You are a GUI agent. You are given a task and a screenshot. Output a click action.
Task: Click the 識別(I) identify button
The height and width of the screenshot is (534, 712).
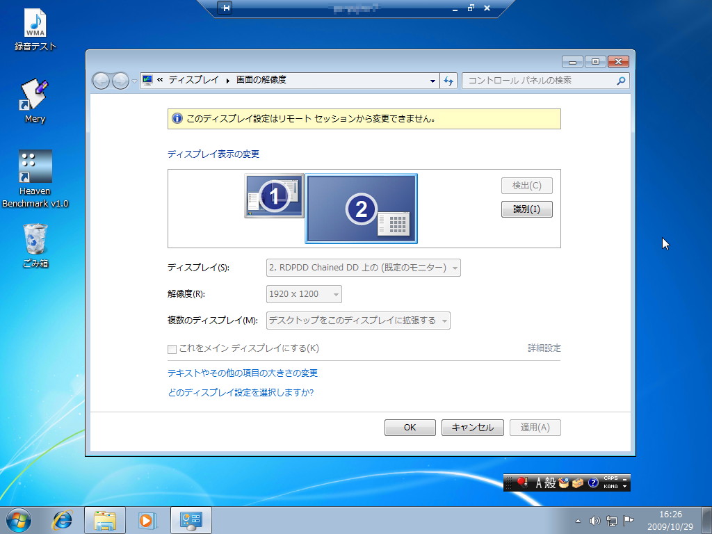click(x=527, y=209)
